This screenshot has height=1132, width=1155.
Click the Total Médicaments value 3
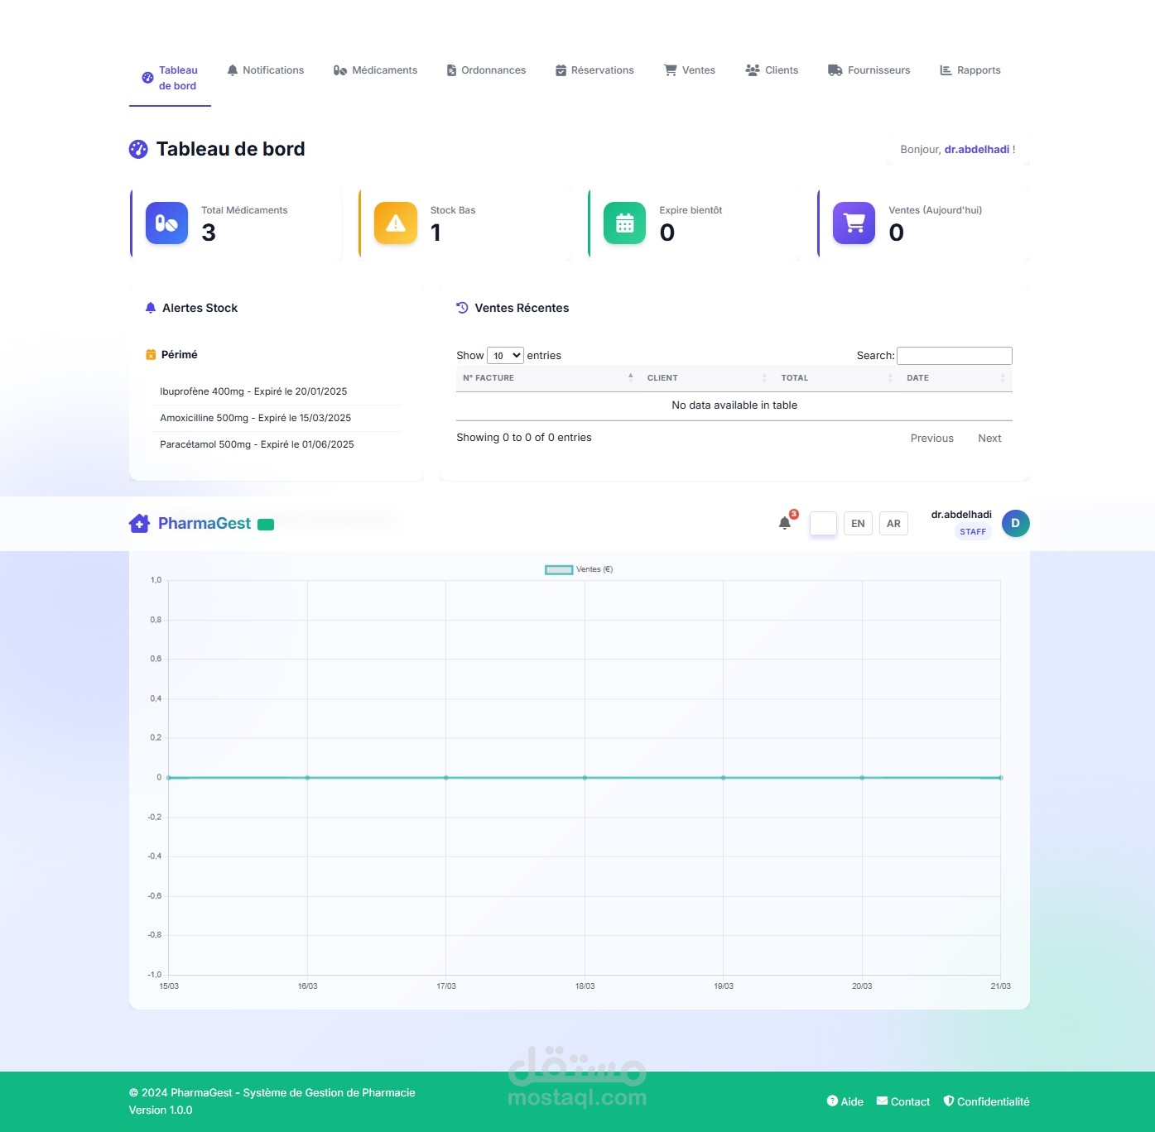click(x=209, y=233)
